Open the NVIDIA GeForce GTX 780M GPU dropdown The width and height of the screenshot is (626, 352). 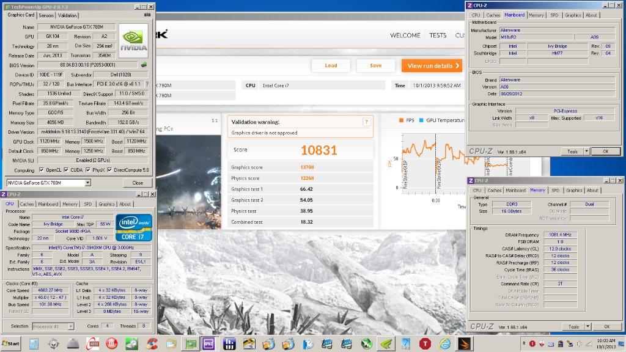87,183
